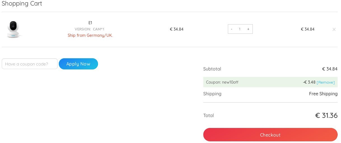
Task: Click the unit price € 34.84
Action: tap(177, 29)
